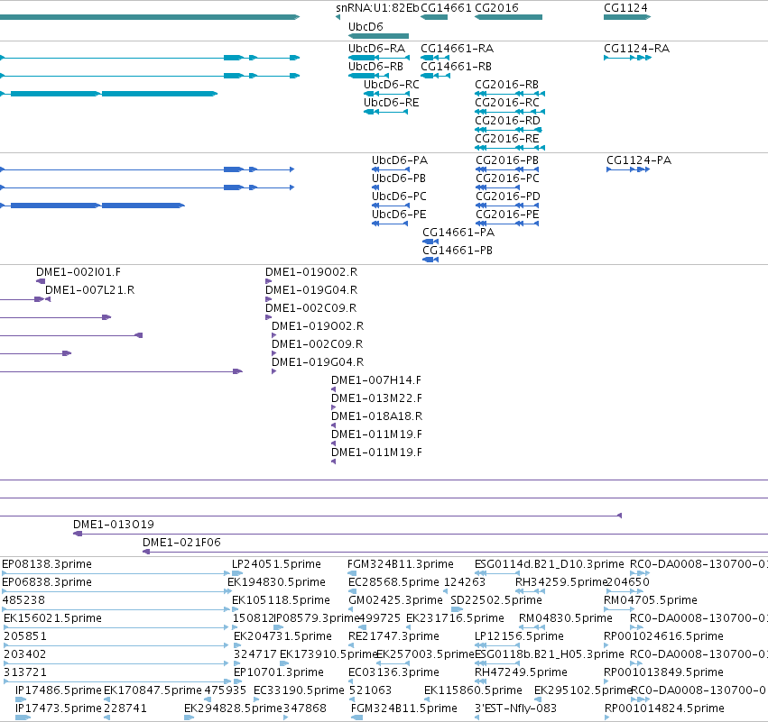The width and height of the screenshot is (768, 722).
Task: Open the DME1-013M22.F clone label
Action: [x=376, y=398]
